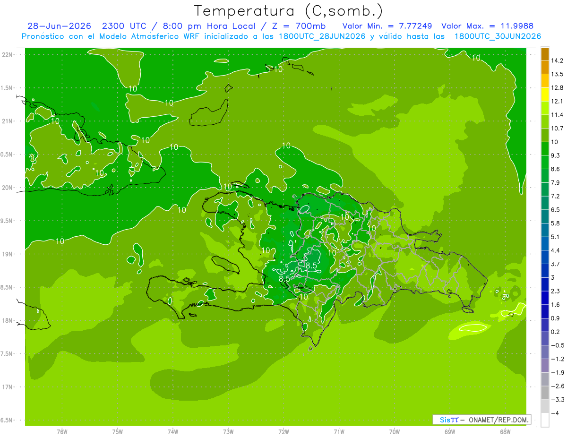Click the 75W longitude axis label
The width and height of the screenshot is (567, 438).
point(118,432)
